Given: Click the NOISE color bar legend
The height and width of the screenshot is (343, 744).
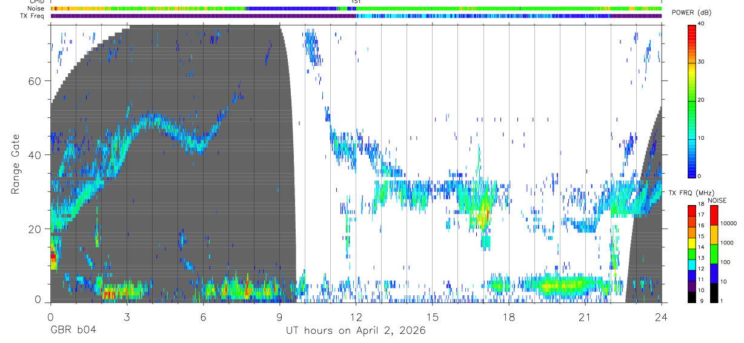Looking at the screenshot, I should pos(714,253).
